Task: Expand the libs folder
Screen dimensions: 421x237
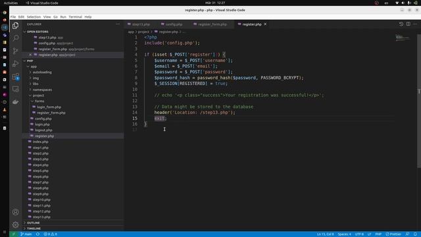Action: [x=36, y=84]
